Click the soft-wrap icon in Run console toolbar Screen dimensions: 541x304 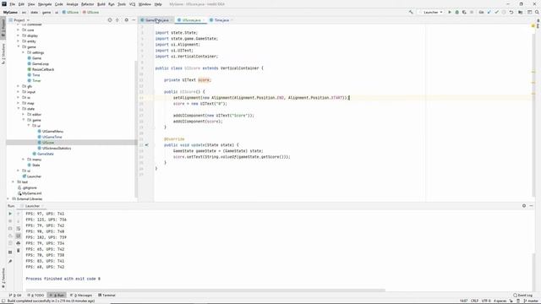pyautogui.click(x=19, y=229)
